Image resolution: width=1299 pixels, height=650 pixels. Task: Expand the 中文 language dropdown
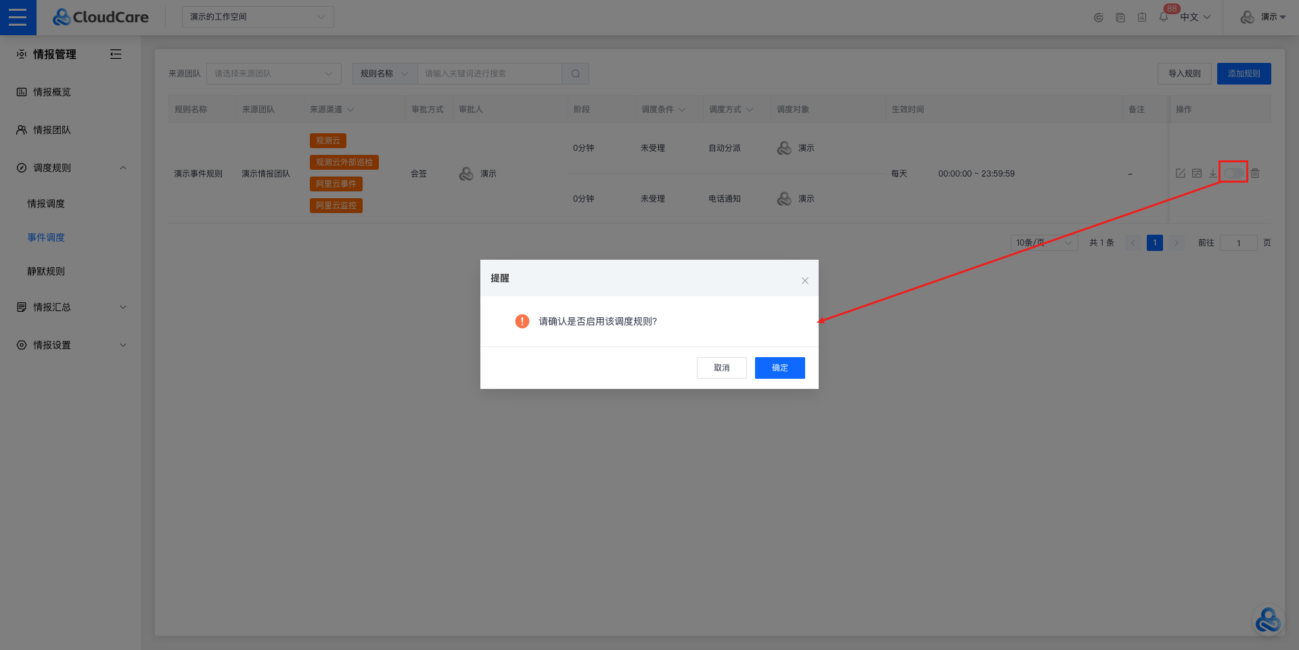pyautogui.click(x=1195, y=17)
